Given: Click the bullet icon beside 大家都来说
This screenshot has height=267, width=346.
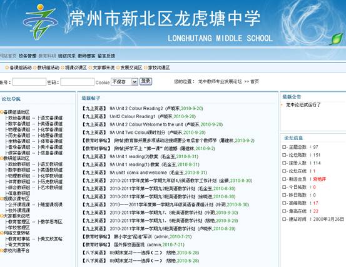Looking at the screenshot, I should coord(90,68).
